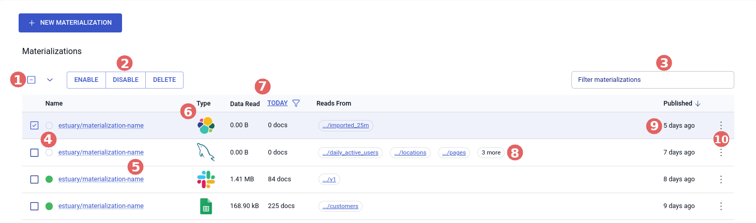Click the sort arrow next to Published
Screen dimensions: 756x223
tap(698, 104)
